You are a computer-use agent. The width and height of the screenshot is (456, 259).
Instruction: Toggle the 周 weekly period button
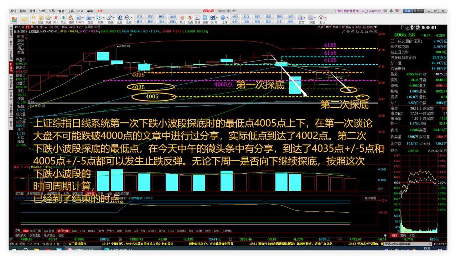click(32, 27)
